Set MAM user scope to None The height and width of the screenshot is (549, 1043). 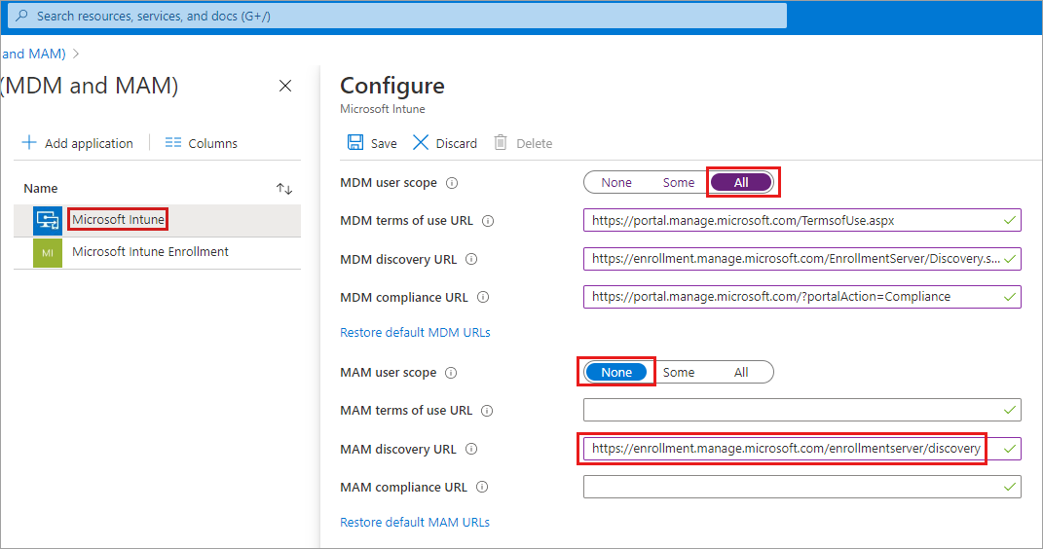tap(615, 372)
